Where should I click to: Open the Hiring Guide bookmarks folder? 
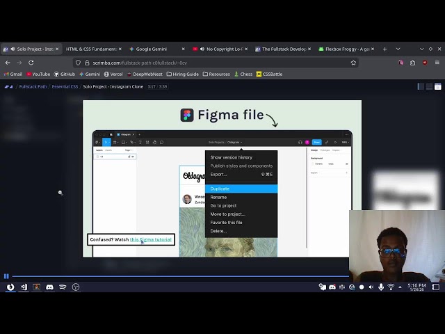pyautogui.click(x=182, y=74)
